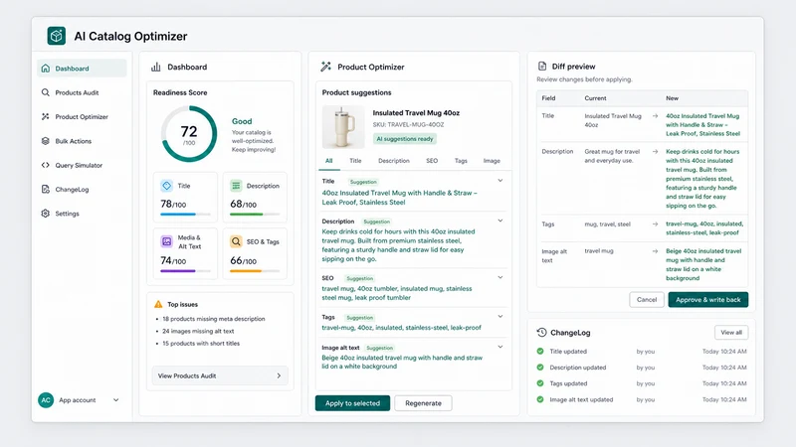
Task: Click the Description 68/100 score card
Action: (255, 197)
